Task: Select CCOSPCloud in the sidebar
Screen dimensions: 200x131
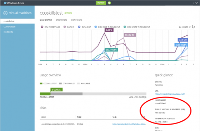Action: [10, 26]
